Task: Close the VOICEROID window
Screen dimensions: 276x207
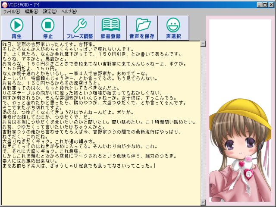Action: click(x=271, y=5)
